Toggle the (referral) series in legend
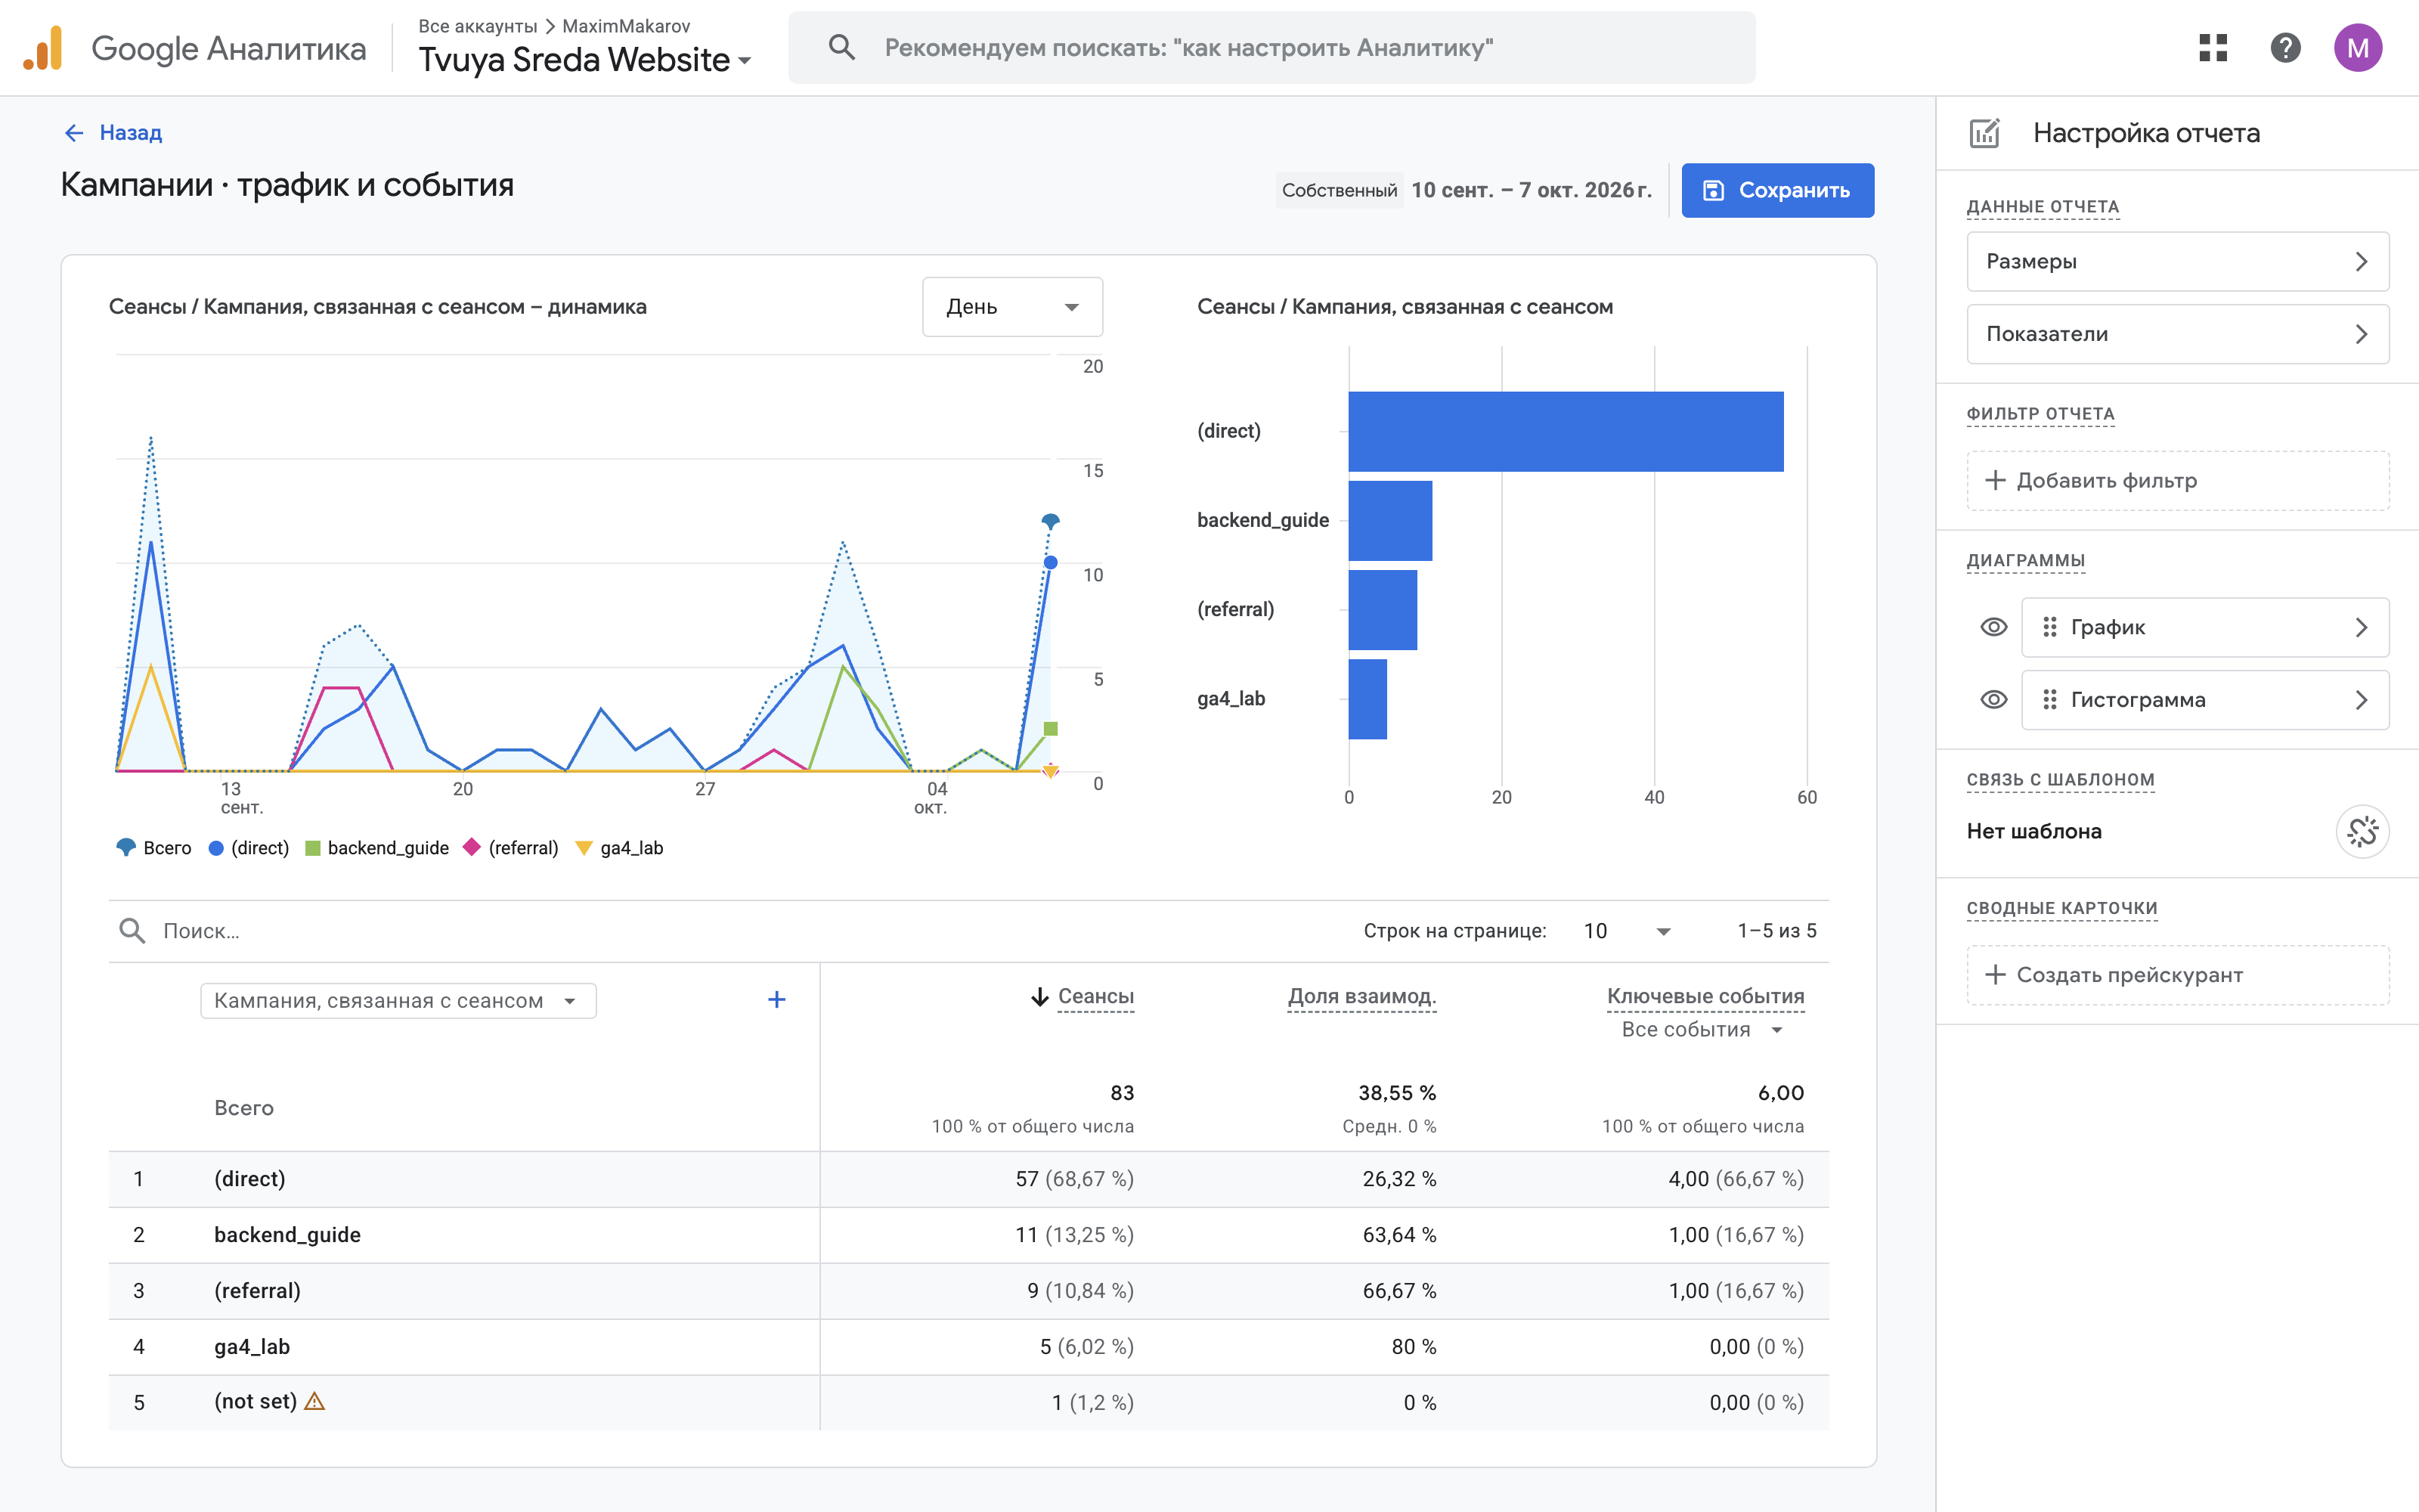The height and width of the screenshot is (1512, 2419). tap(511, 848)
